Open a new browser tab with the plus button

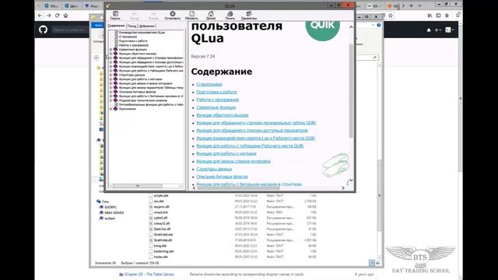[x=412, y=5]
